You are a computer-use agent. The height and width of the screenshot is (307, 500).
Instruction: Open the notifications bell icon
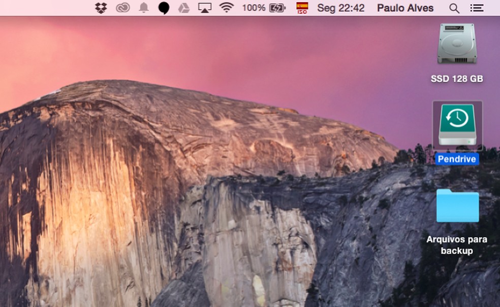pos(144,8)
